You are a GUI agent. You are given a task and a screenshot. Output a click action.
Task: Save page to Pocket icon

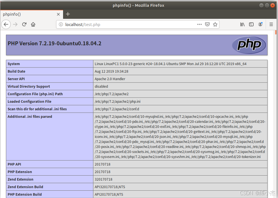[207, 25]
